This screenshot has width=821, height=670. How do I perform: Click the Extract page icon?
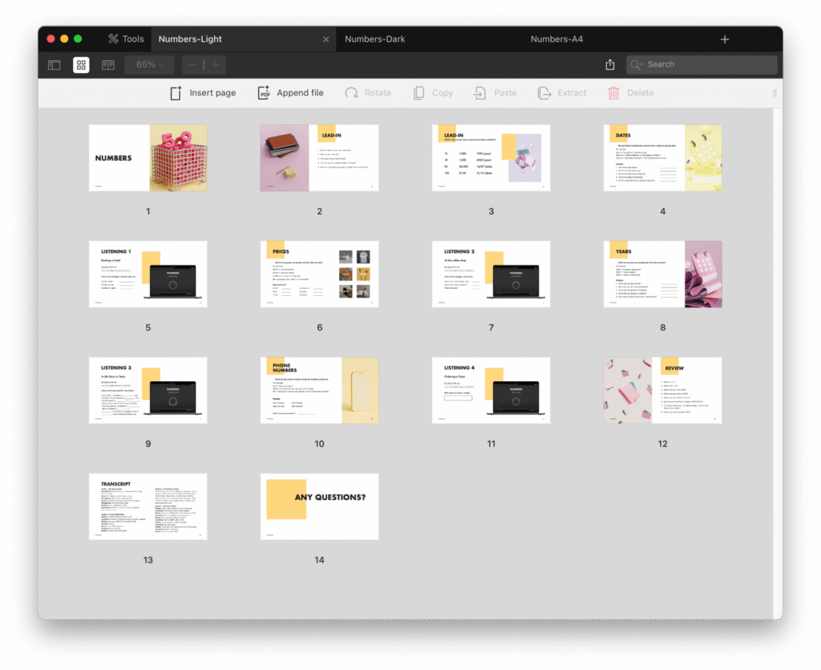click(x=544, y=93)
